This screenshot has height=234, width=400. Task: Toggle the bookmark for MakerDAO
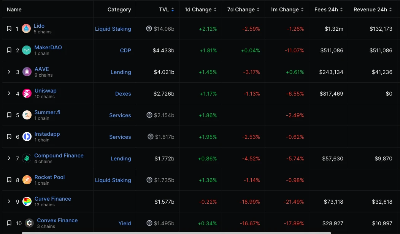(x=9, y=50)
